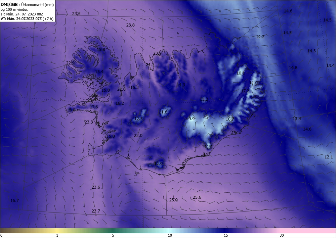This screenshot has height=238, width=336.
Task: Click the 25.0 value south of Iceland
Action: click(x=173, y=200)
